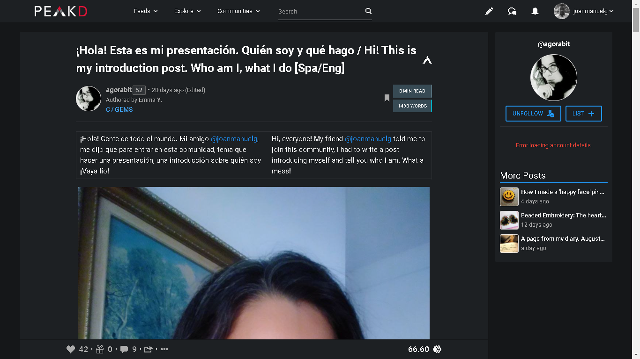Click the agorabit author avatar in post header

click(x=89, y=99)
